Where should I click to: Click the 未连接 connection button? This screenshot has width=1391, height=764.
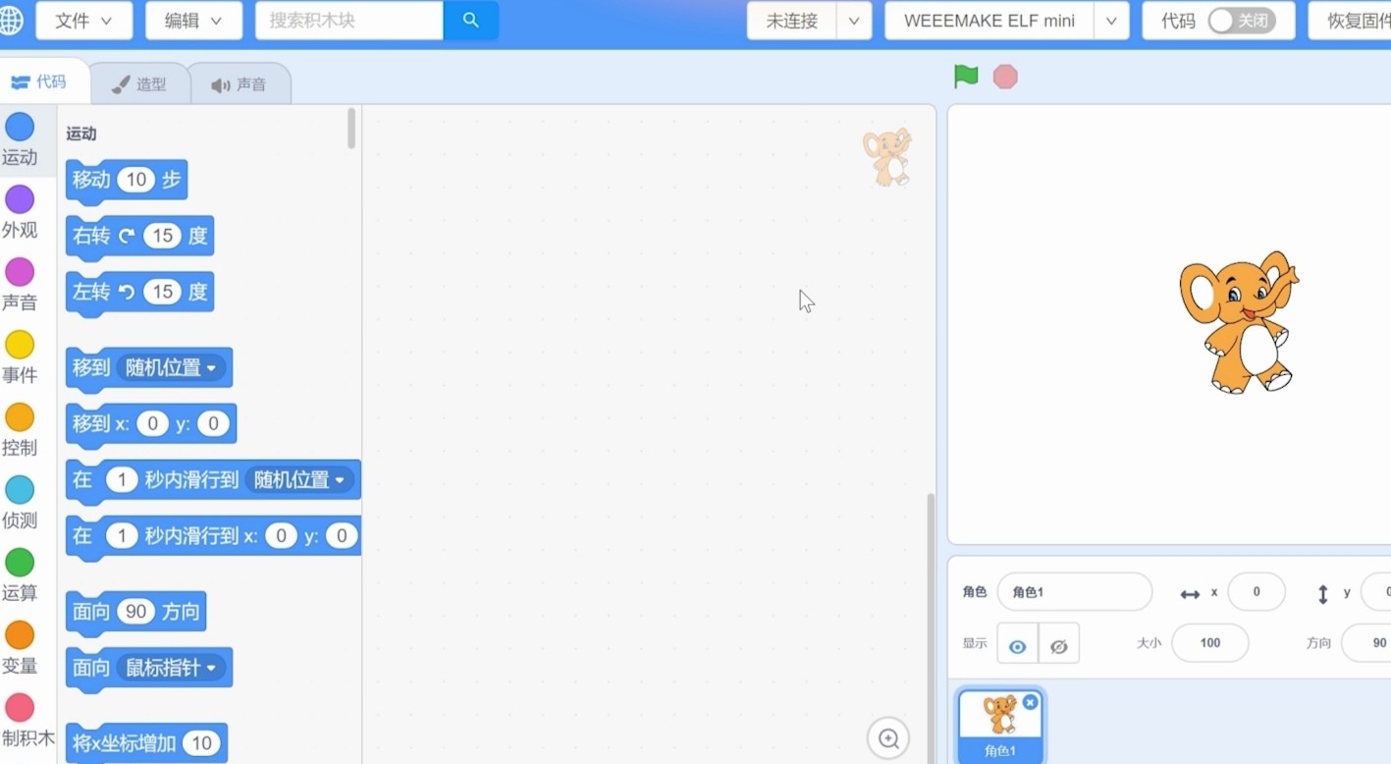792,21
